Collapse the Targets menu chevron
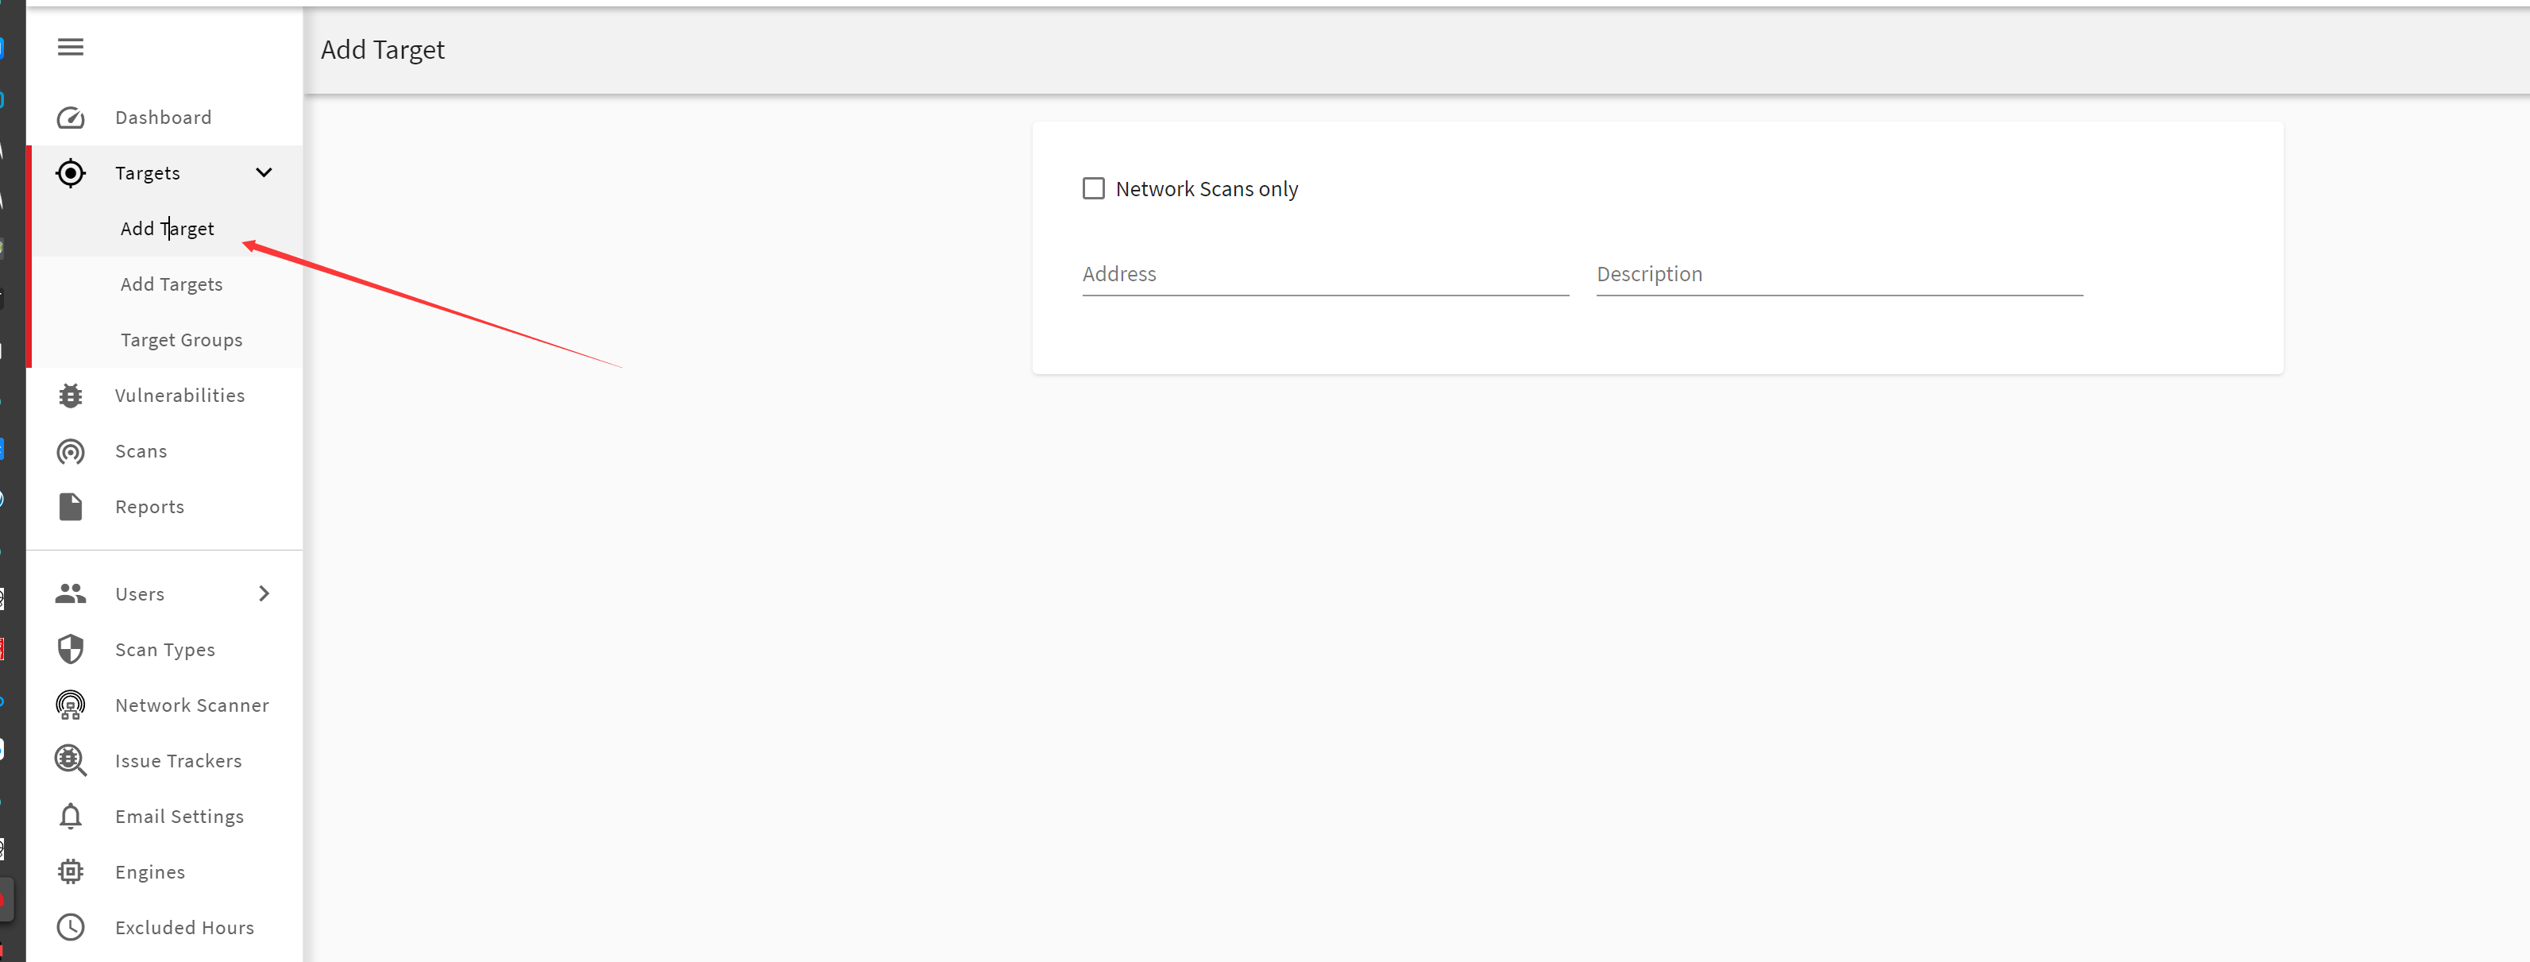The image size is (2530, 962). (263, 173)
